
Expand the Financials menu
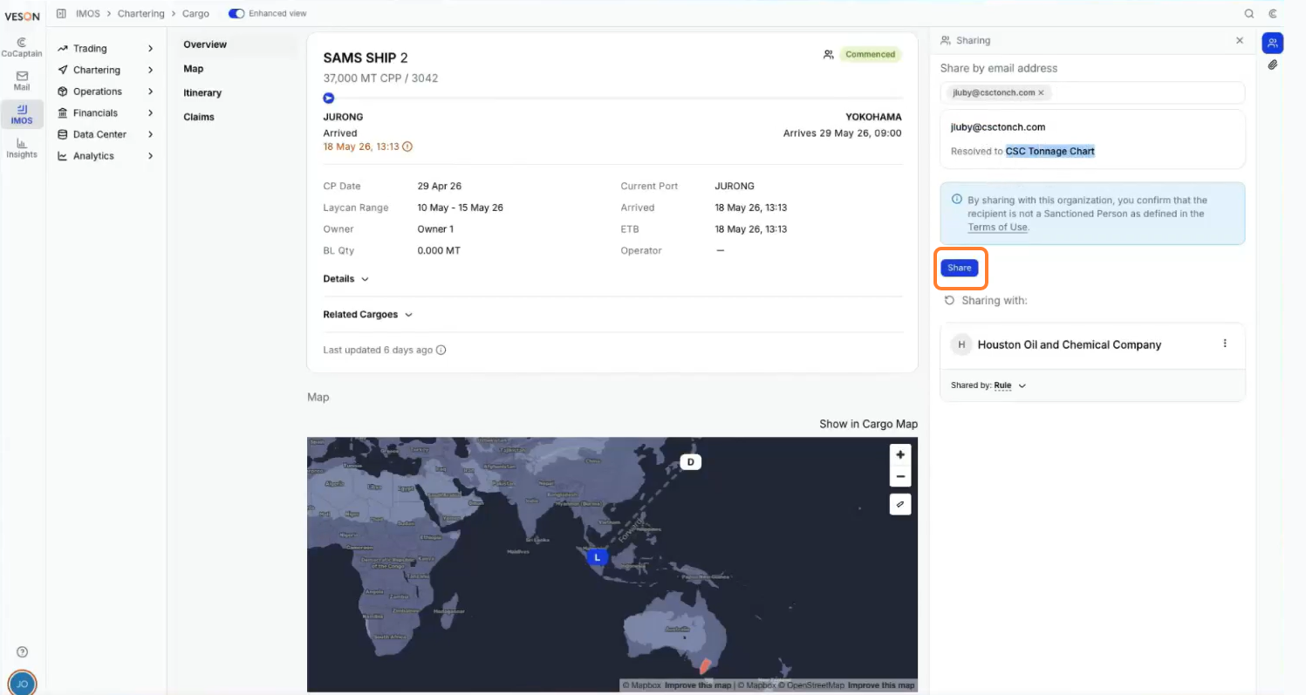[106, 113]
